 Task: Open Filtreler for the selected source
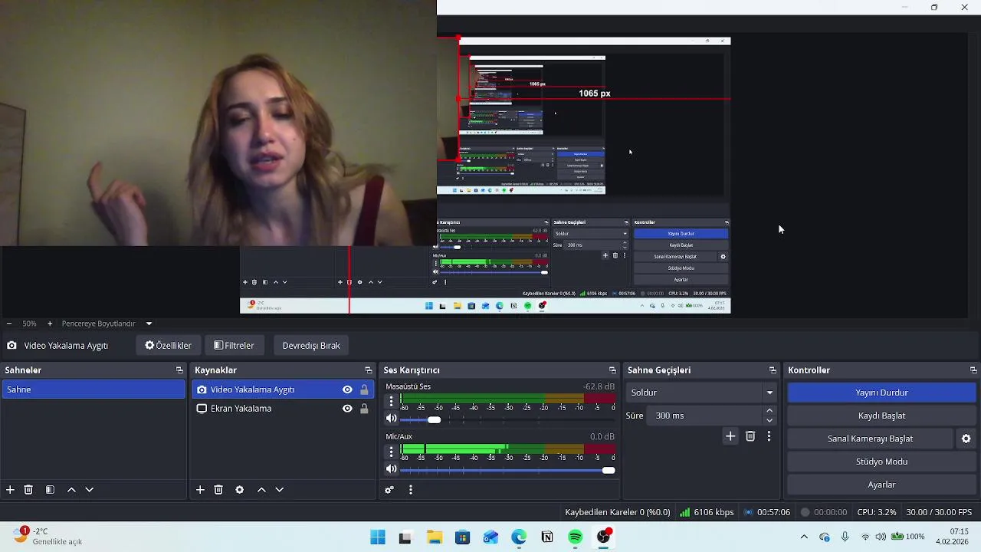[234, 346]
